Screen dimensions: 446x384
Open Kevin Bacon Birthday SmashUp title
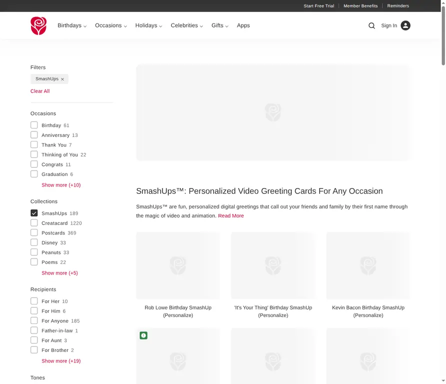(368, 311)
